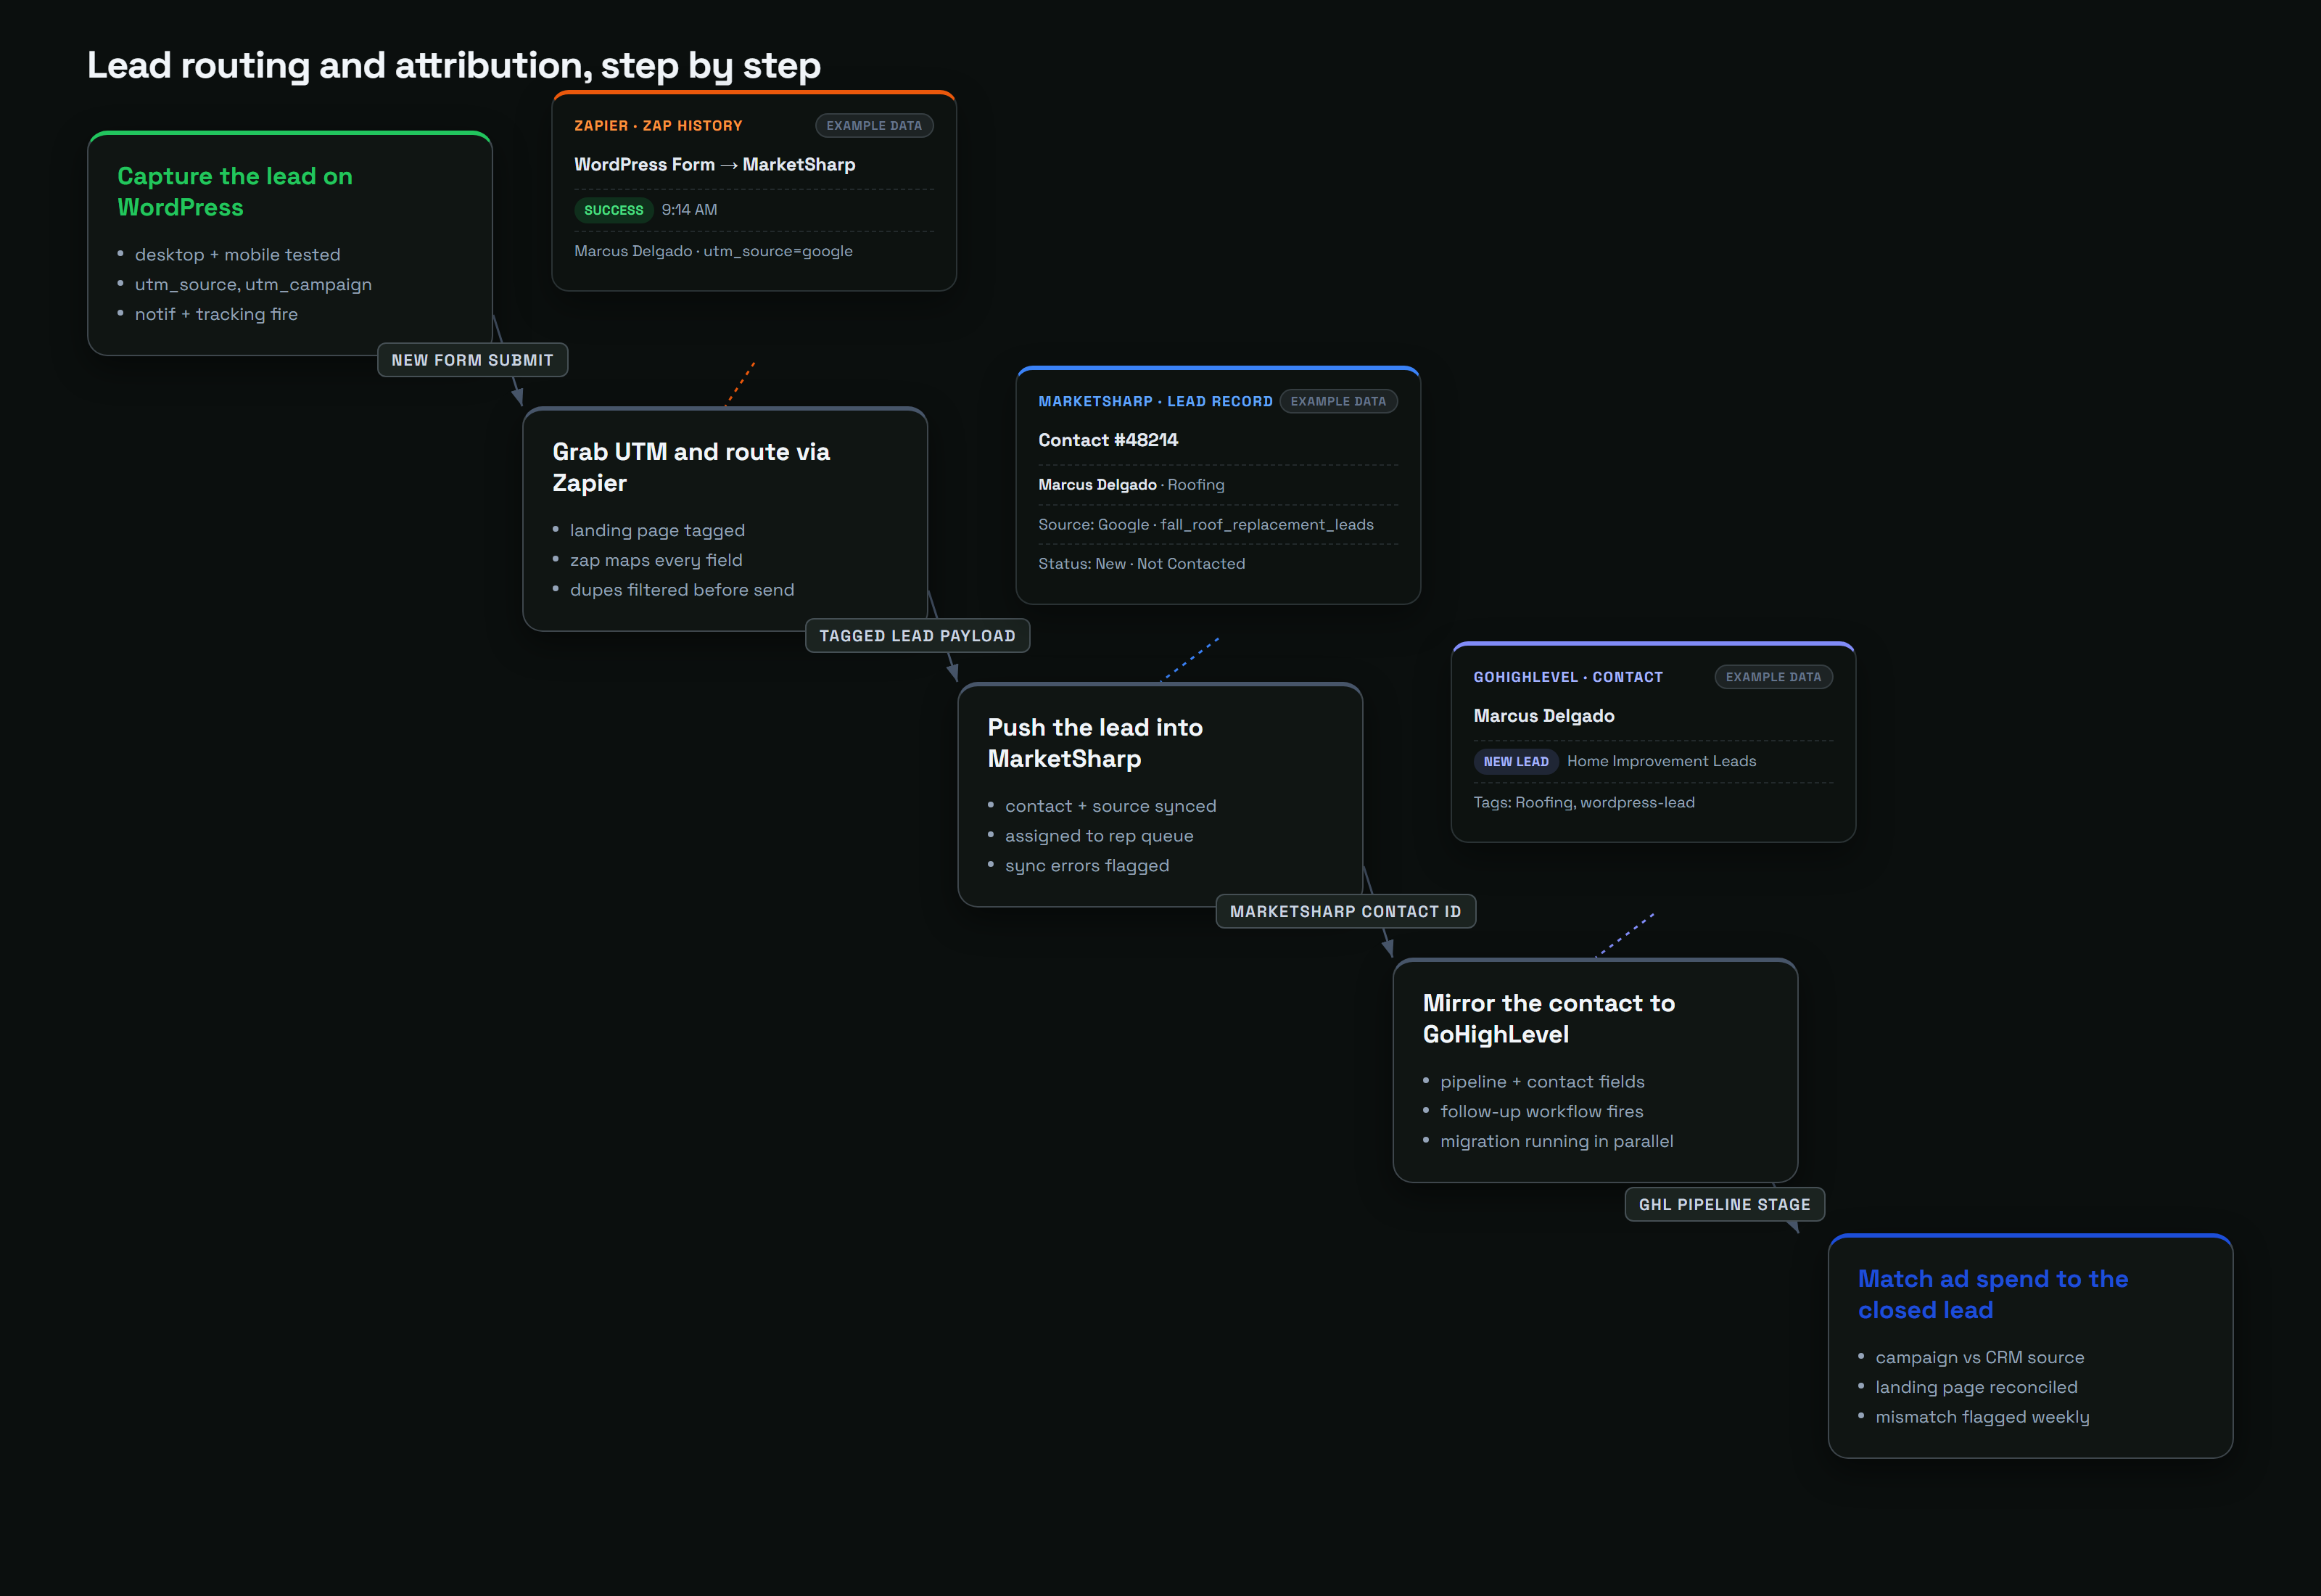Click 'Home Improvement Leads' pipeline name
Image resolution: width=2321 pixels, height=1596 pixels.
point(1661,762)
